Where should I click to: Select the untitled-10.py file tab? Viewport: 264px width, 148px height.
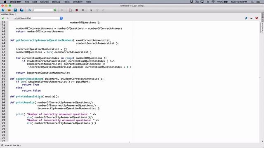pos(8,14)
